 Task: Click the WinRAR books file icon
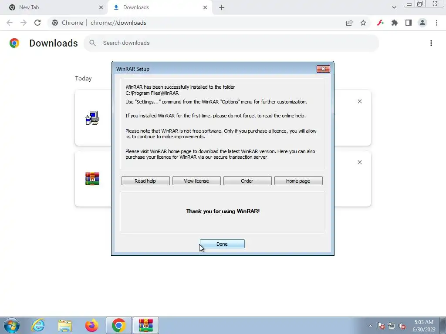tap(92, 179)
